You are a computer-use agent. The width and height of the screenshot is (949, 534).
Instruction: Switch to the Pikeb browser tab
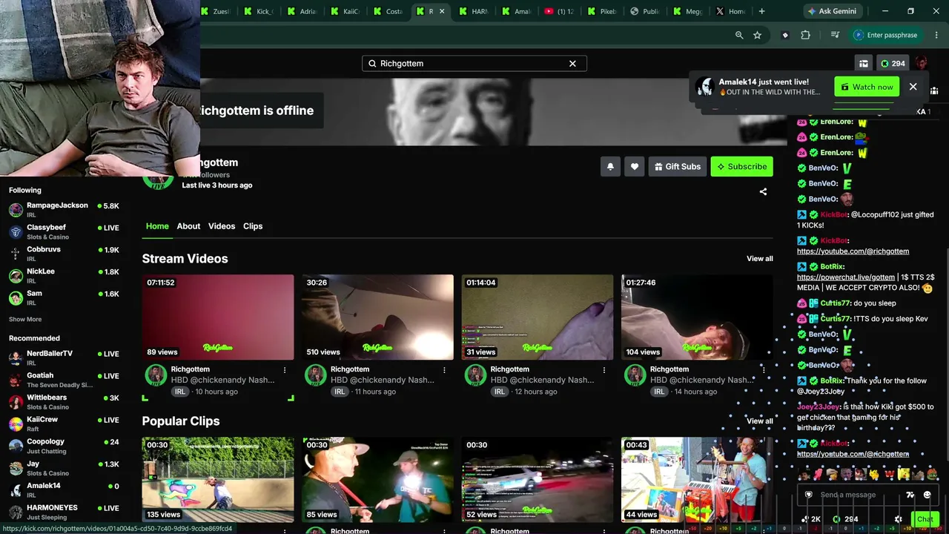(601, 11)
